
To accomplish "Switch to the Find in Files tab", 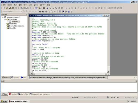I will coord(23,94).
